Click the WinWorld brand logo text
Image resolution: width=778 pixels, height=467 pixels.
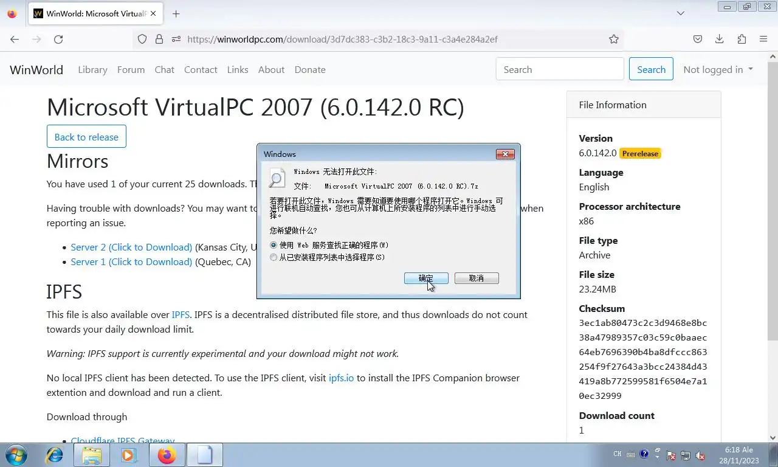36,69
